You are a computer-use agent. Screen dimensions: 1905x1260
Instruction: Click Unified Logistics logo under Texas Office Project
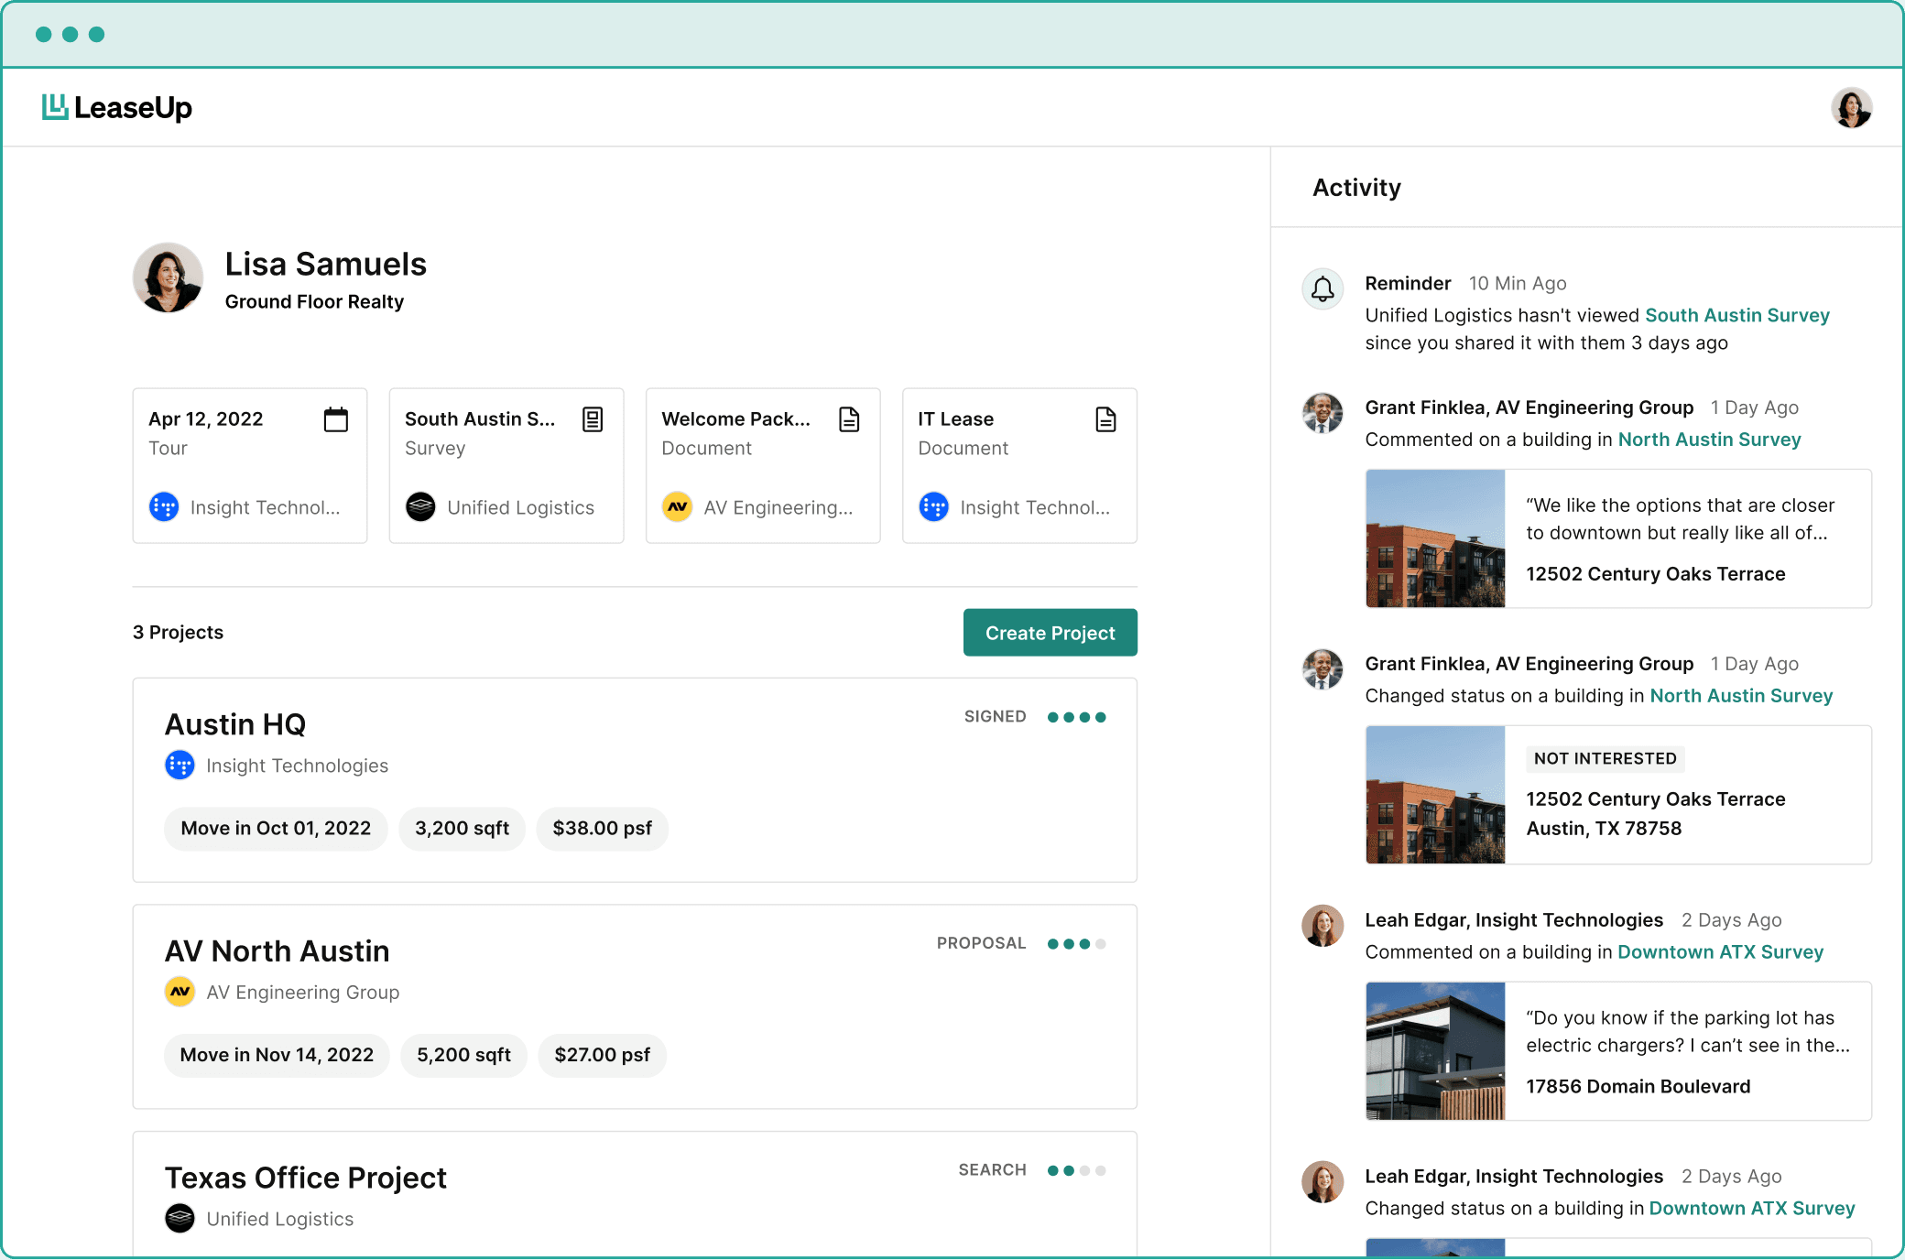(x=180, y=1218)
